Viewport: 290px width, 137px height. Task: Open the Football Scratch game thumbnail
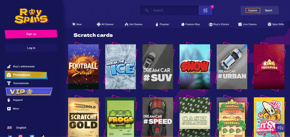(x=83, y=67)
